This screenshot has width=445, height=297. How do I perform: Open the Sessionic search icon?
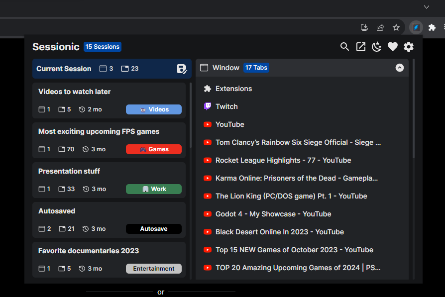coord(344,47)
